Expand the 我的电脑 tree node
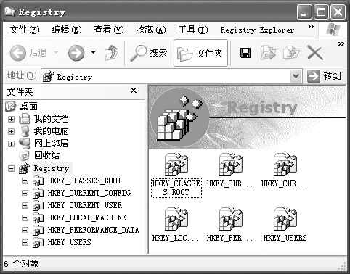Image resolution: width=350 pixels, height=274 pixels. tap(11, 131)
